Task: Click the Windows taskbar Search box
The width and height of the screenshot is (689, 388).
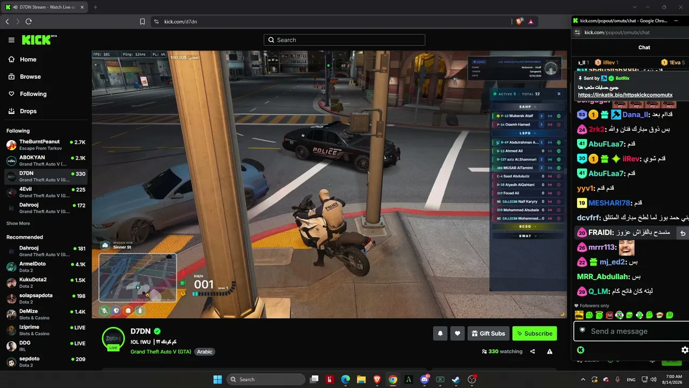Action: pyautogui.click(x=266, y=379)
